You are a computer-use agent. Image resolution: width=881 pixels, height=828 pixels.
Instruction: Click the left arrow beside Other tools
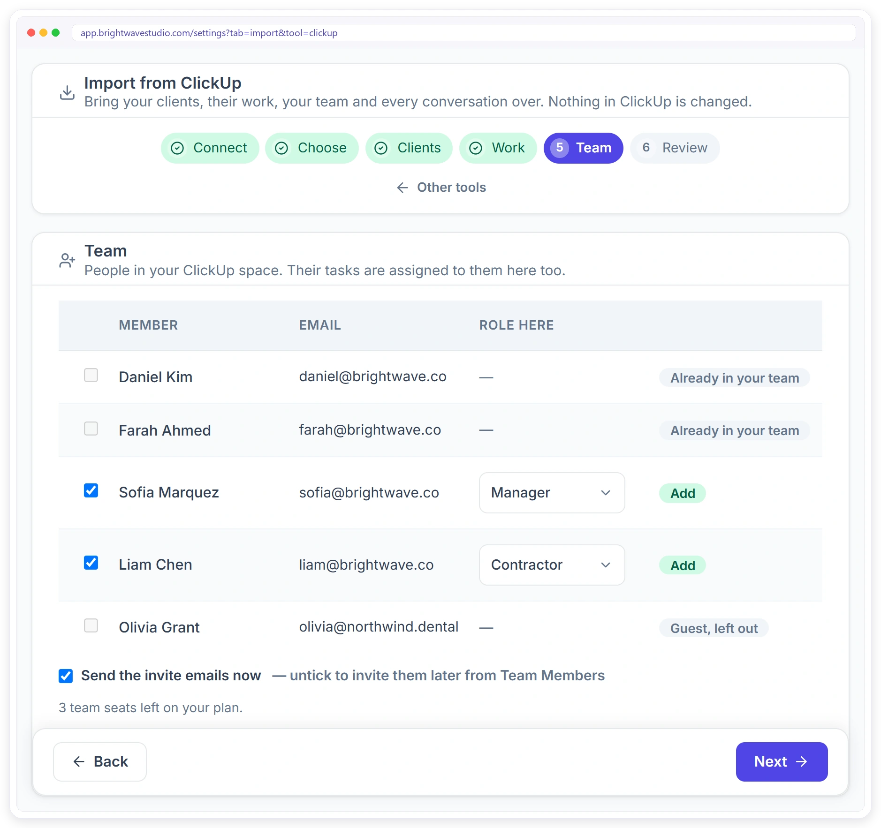403,188
